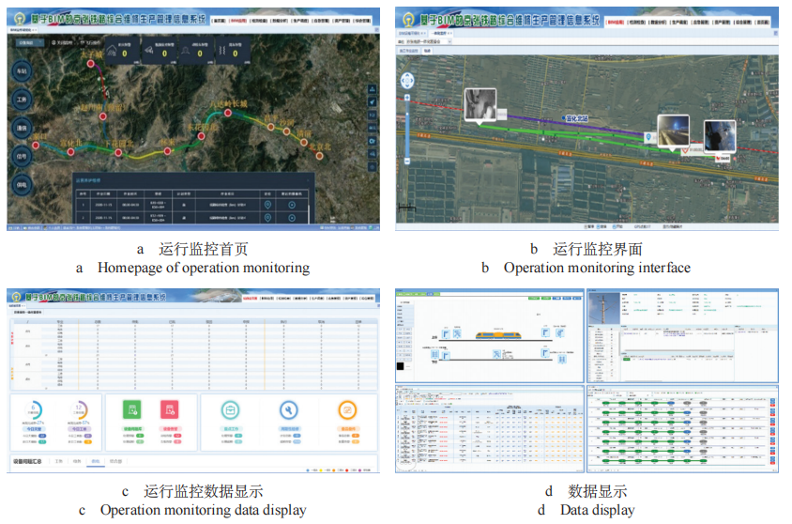Click the pan direction control on monitoring interface map

[x=407, y=80]
